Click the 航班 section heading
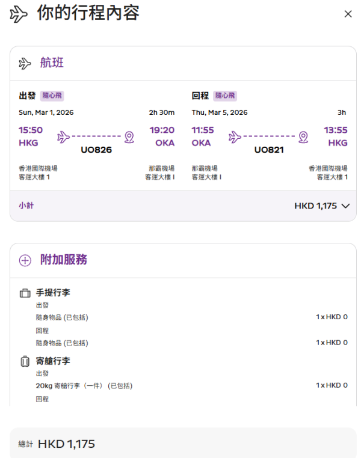The image size is (361, 458). (52, 63)
